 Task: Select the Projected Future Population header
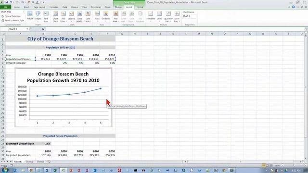coord(60,136)
